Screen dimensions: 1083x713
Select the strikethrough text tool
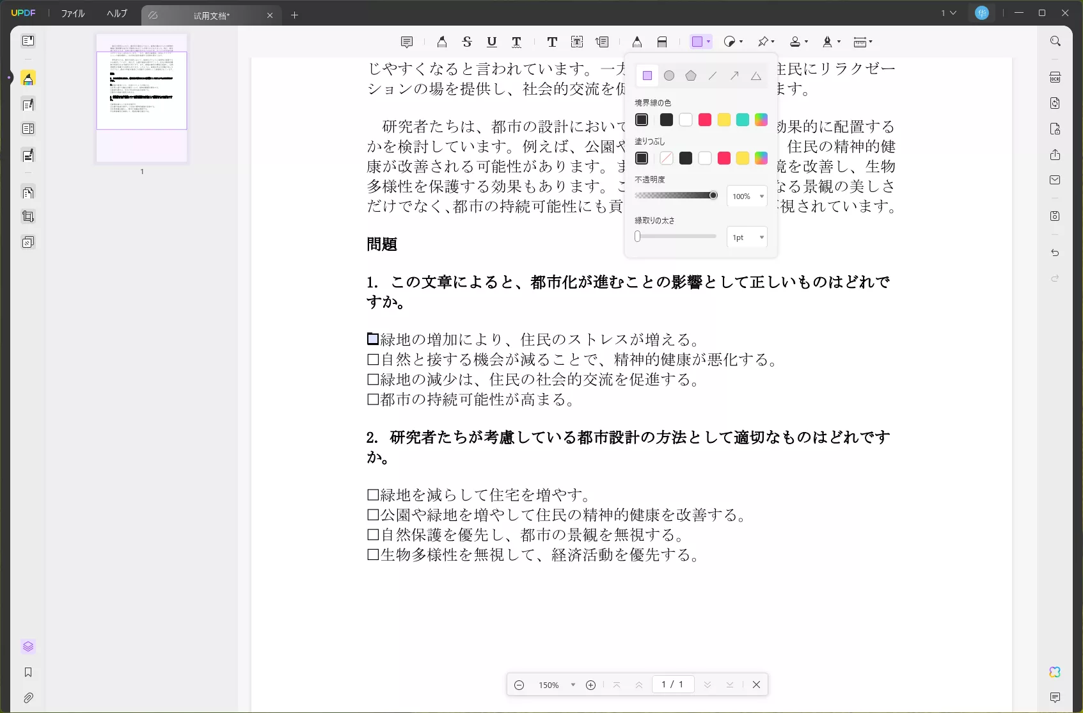[x=467, y=42]
